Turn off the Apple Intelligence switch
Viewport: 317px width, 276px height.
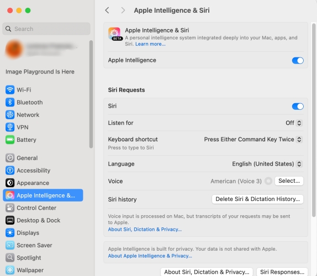(298, 60)
